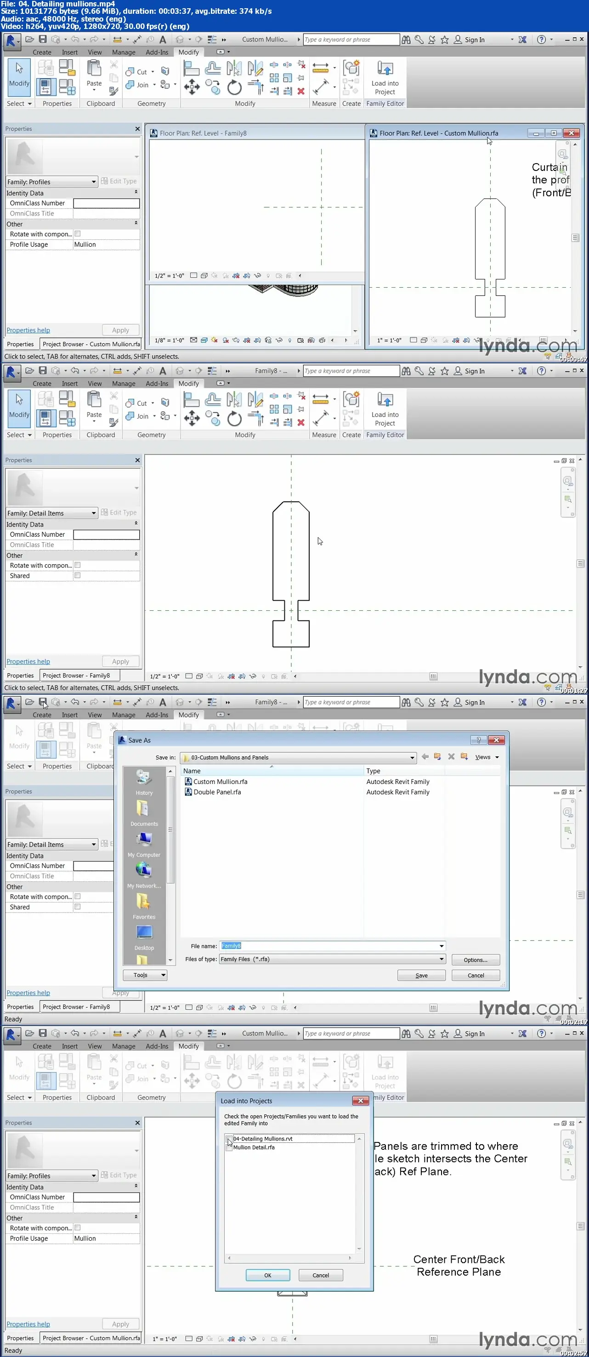Switch to Project Browser - Custom Mullion.rfa tab, first frame

(91, 344)
